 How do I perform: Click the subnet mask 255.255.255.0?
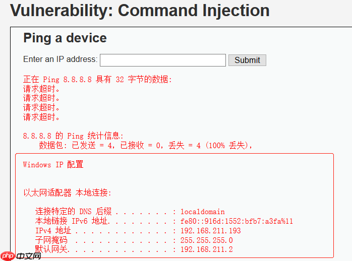pyautogui.click(x=206, y=240)
